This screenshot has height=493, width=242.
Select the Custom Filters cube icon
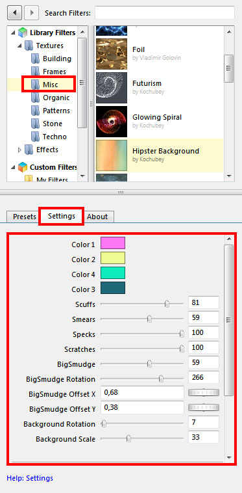[23, 167]
